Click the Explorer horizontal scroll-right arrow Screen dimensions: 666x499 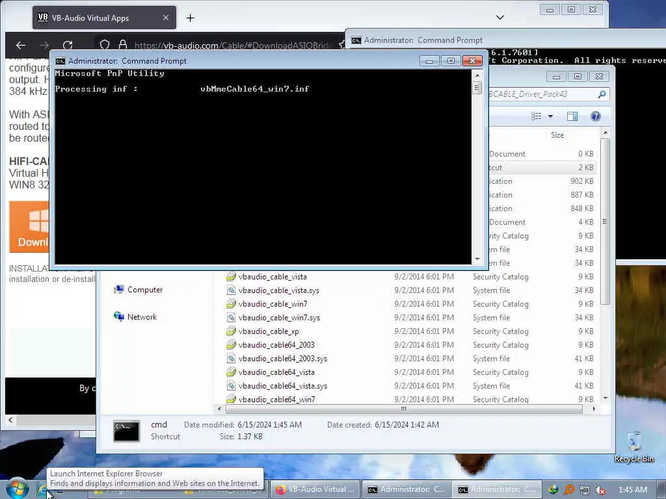coord(594,409)
